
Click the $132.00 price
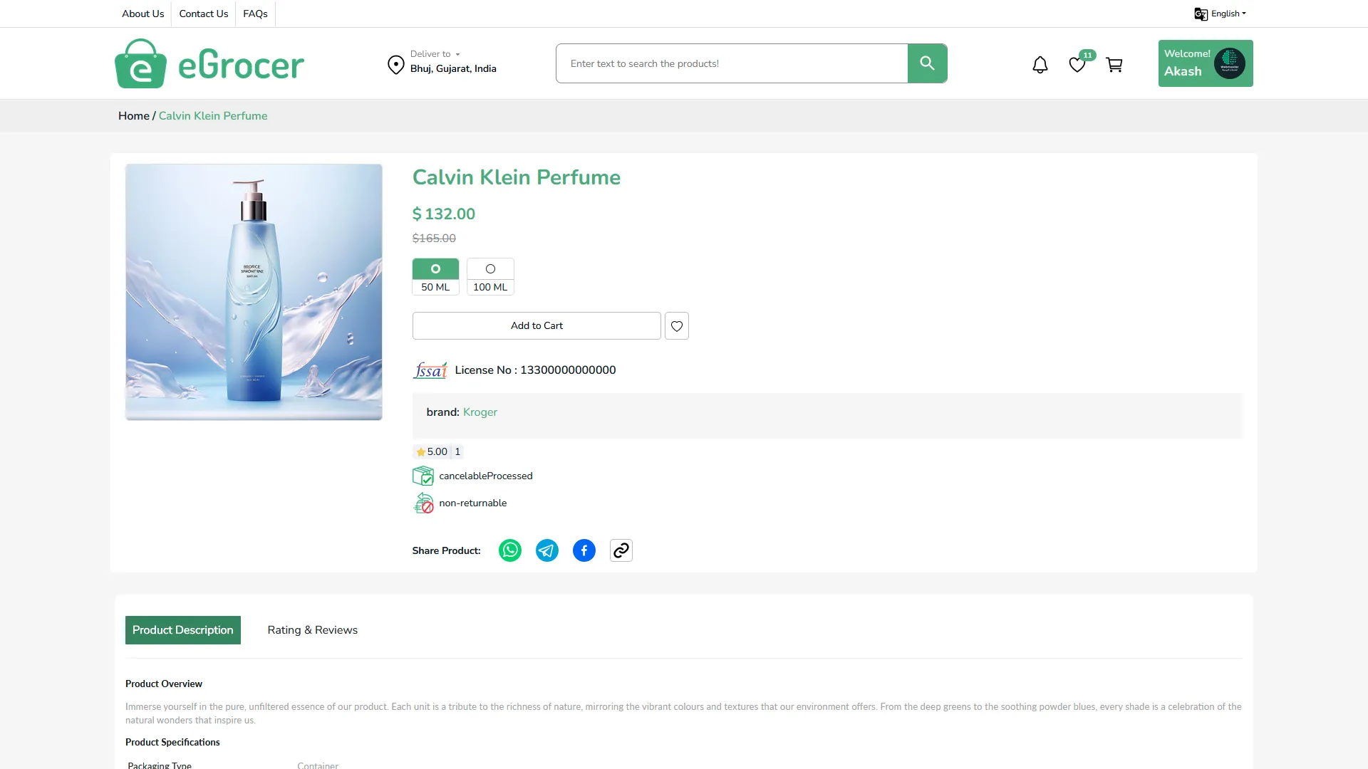[444, 214]
